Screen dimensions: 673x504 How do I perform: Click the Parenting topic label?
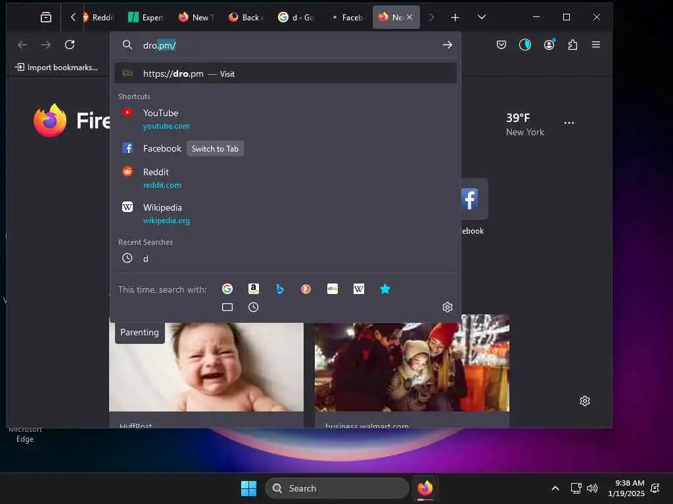(139, 332)
